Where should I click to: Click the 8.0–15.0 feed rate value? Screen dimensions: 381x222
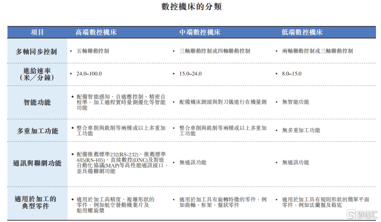292,74
